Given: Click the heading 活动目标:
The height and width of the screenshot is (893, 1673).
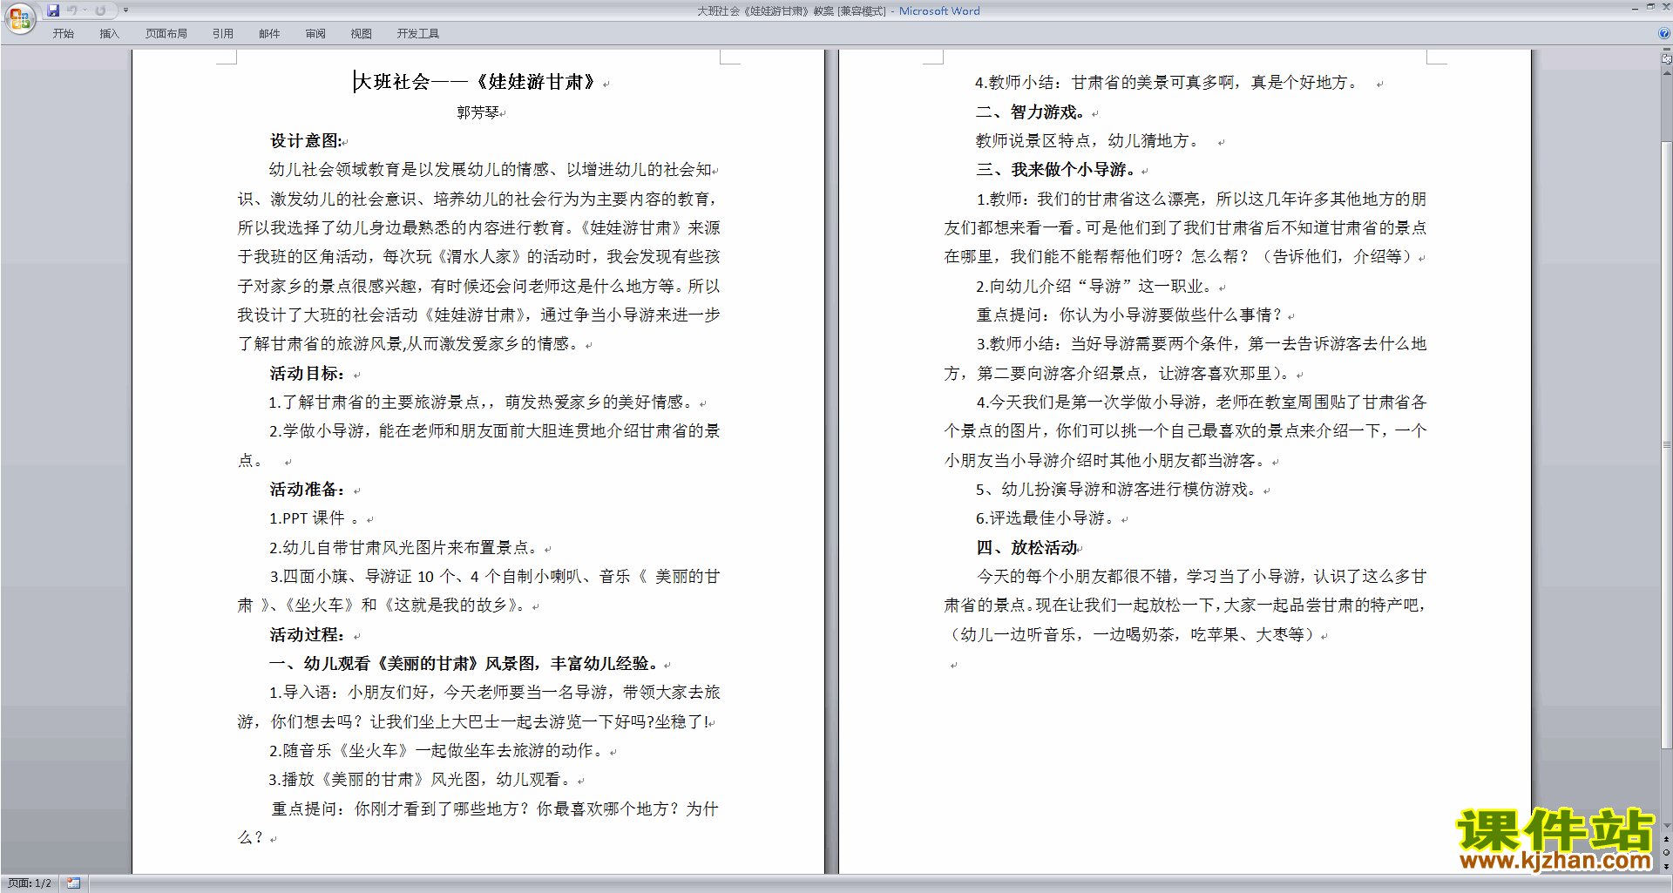Looking at the screenshot, I should point(308,374).
